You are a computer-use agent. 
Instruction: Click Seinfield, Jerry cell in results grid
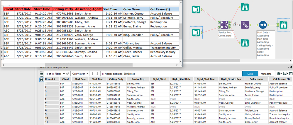point(256,87)
